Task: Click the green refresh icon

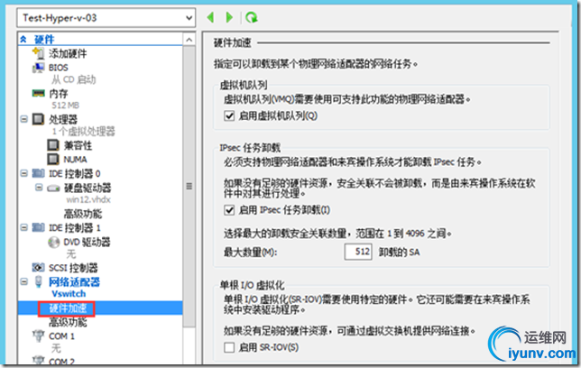Action: pos(252,17)
